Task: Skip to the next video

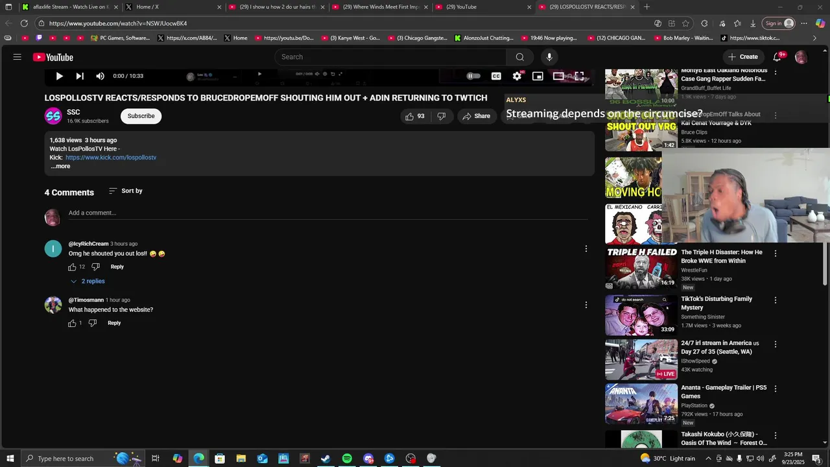Action: 80,76
